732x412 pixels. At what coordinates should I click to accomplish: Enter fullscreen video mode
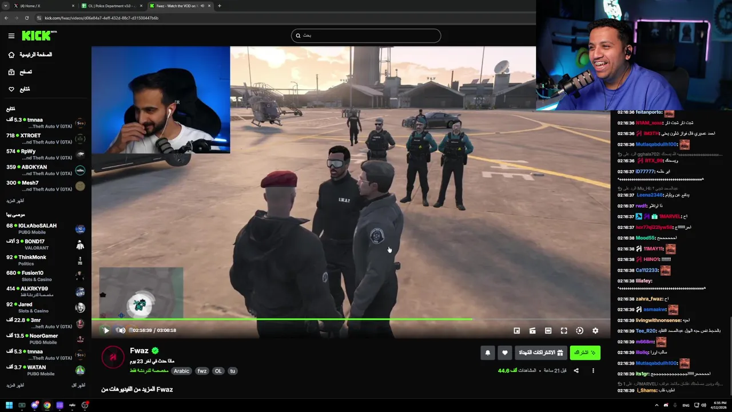click(564, 330)
